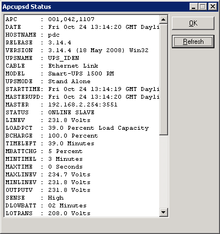Viewport: 220px width, 234px height.
Task: Select the DATE line
Action: (82, 27)
